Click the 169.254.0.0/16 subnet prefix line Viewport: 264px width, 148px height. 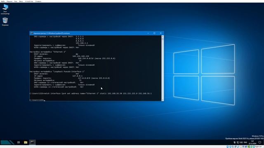75,58
